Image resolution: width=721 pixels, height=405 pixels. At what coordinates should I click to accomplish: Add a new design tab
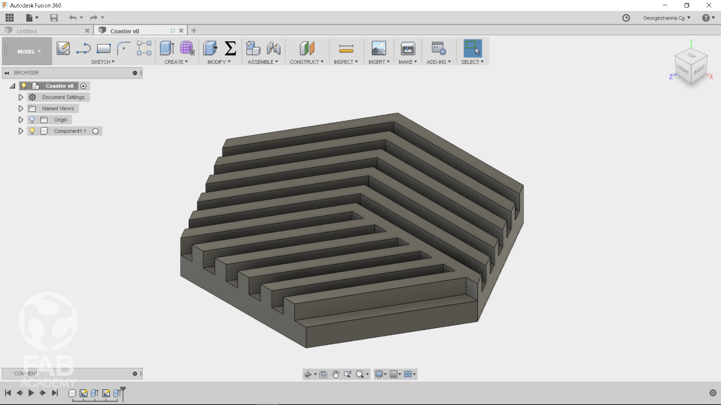coord(194,31)
